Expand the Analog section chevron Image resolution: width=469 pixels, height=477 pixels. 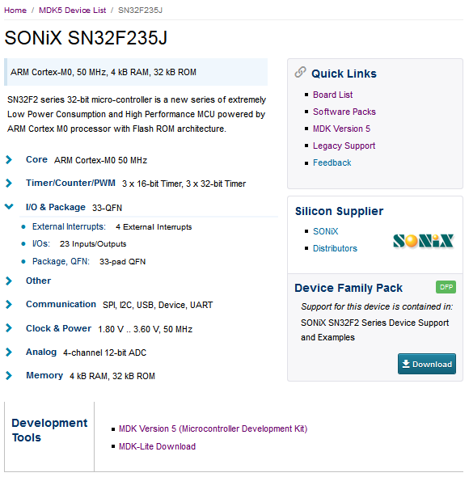9,352
